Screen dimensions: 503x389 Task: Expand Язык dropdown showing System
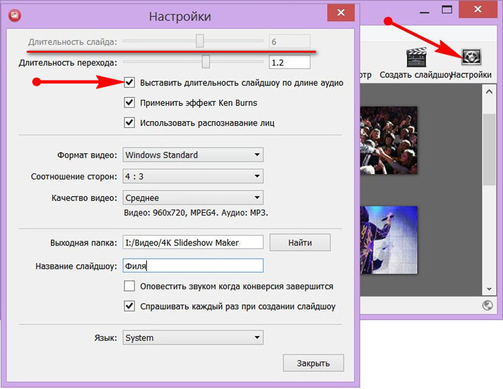193,337
